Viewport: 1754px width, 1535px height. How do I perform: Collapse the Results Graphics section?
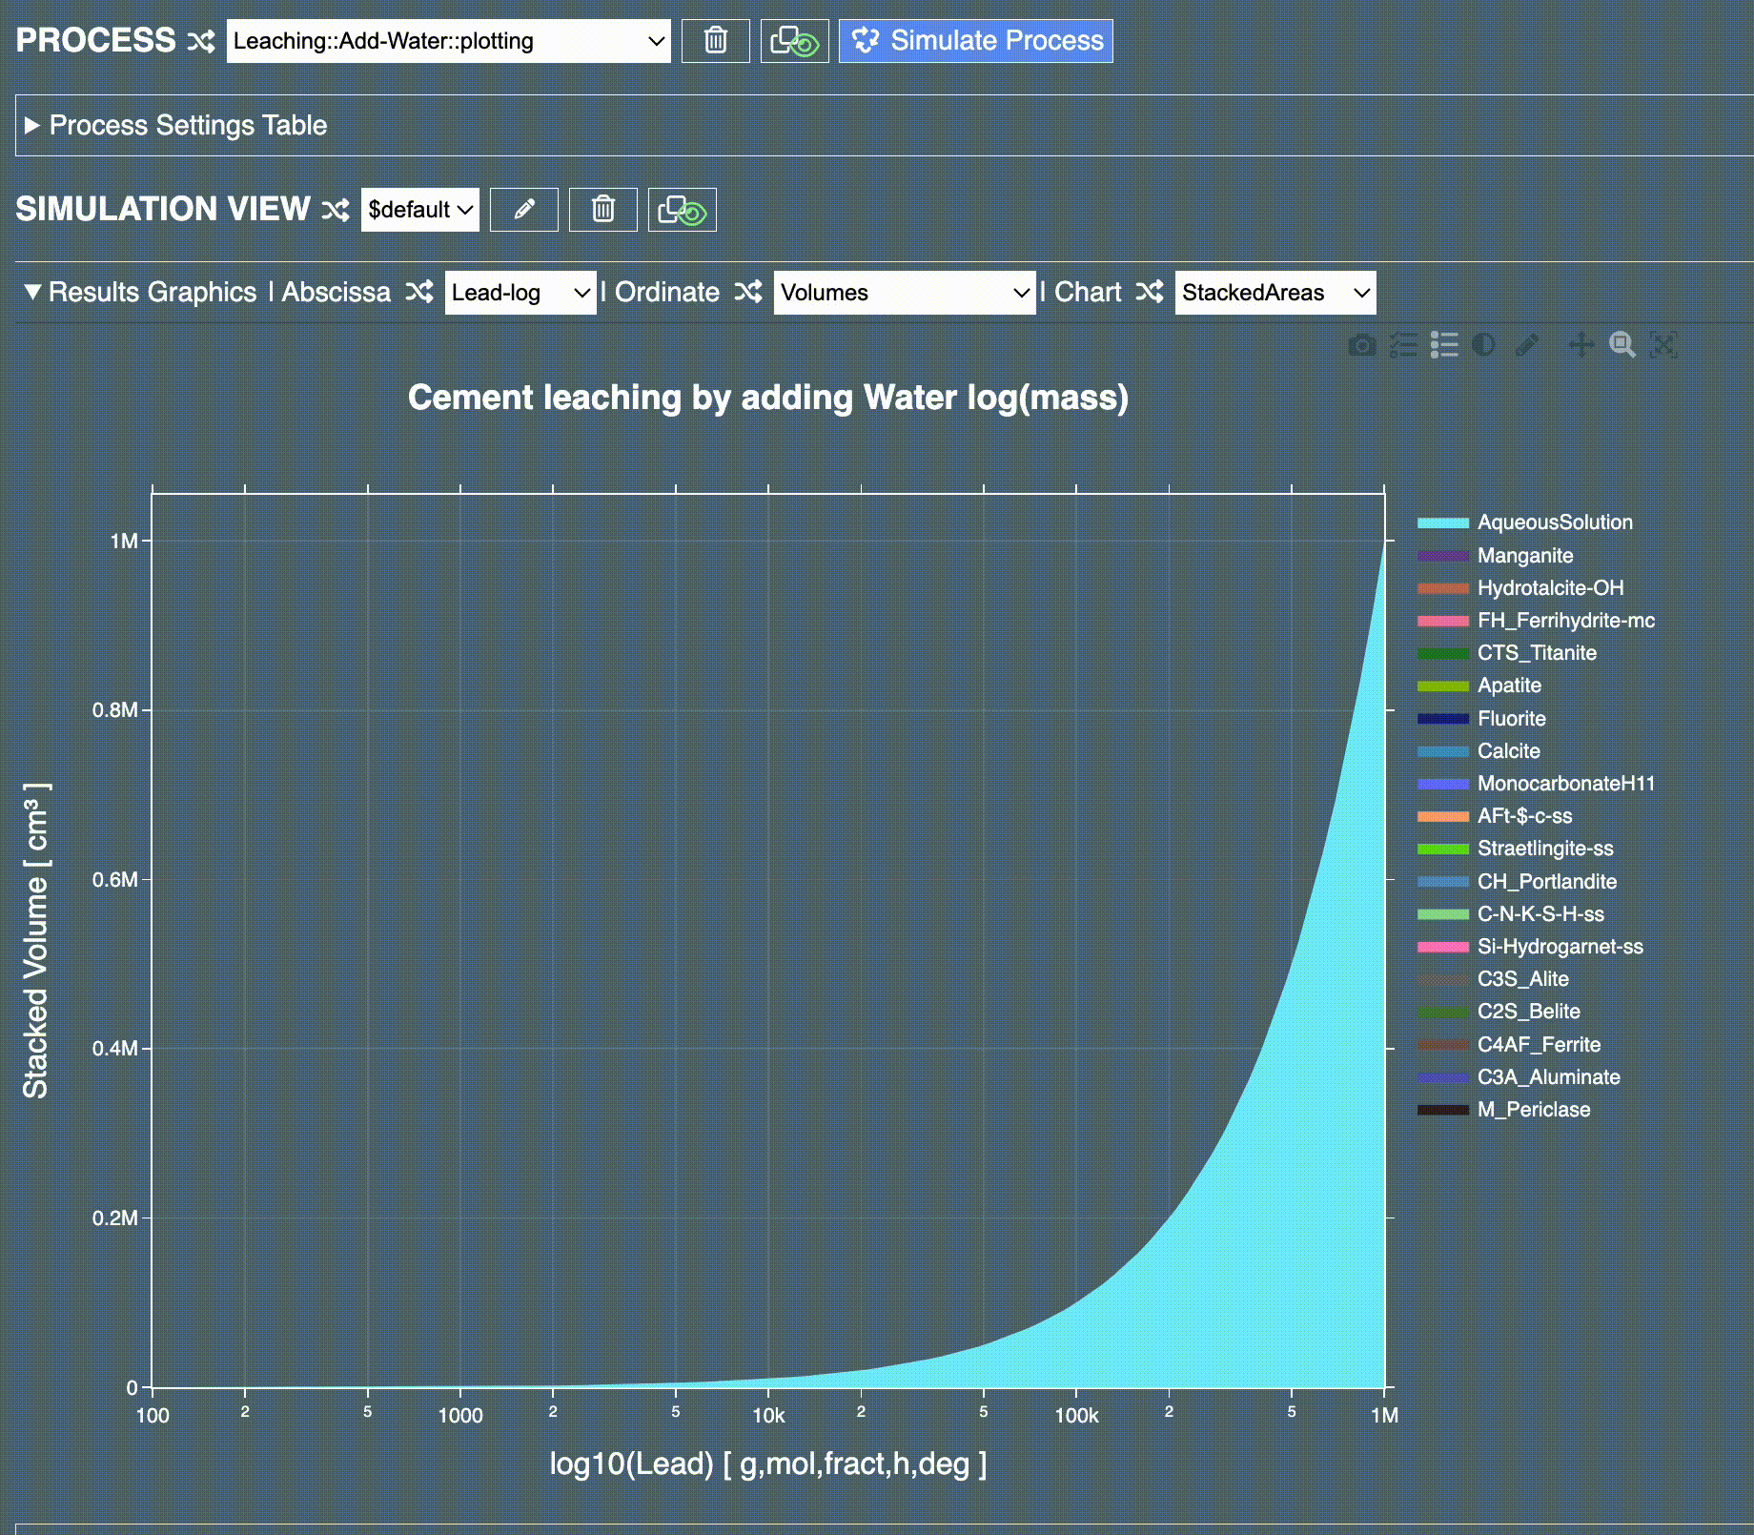(32, 292)
